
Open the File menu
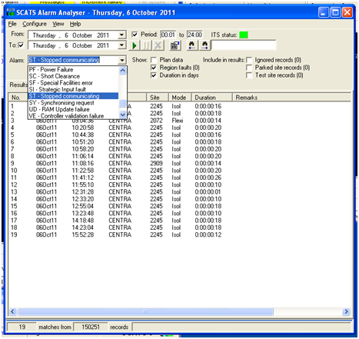click(12, 24)
